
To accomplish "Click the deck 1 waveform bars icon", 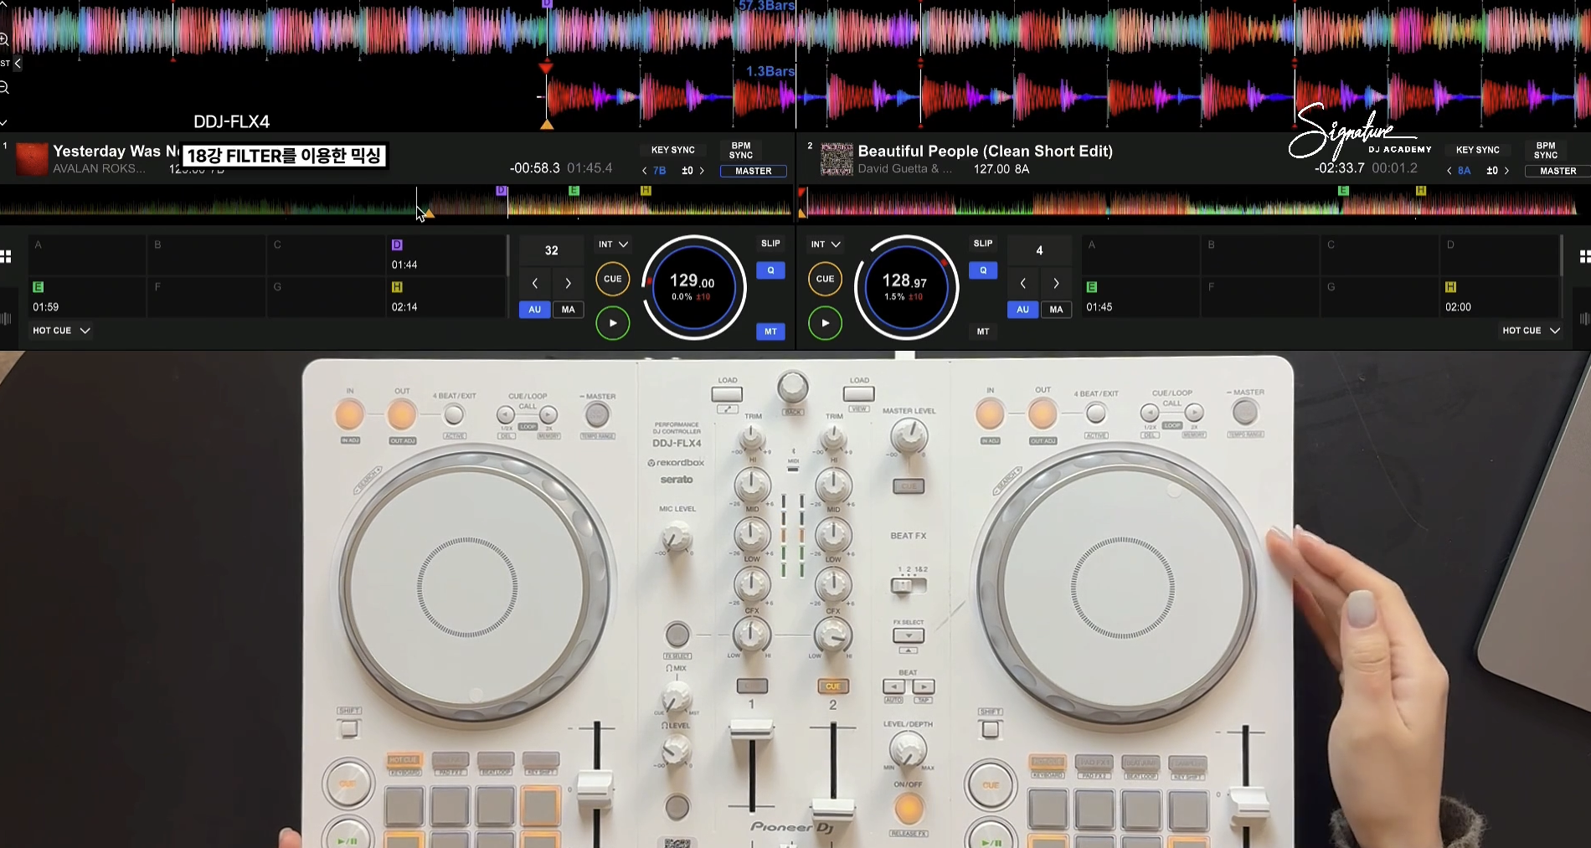I will click(x=6, y=318).
